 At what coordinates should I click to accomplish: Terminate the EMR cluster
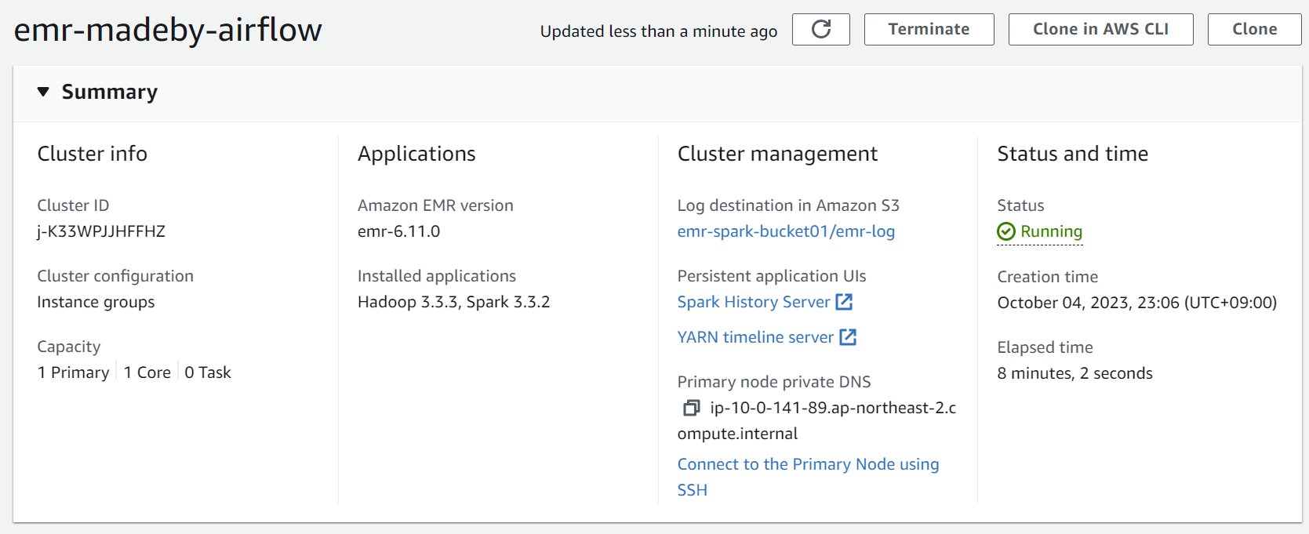[929, 30]
